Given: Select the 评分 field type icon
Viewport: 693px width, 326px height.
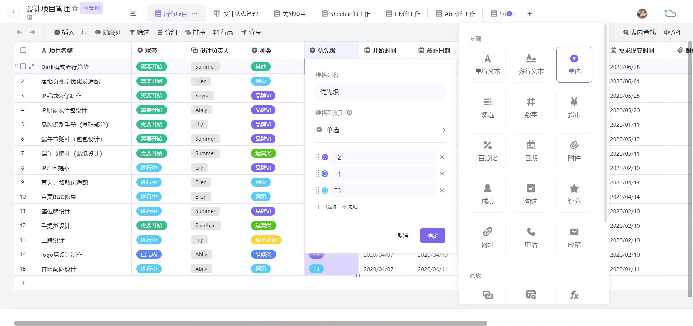Looking at the screenshot, I should click(x=574, y=194).
